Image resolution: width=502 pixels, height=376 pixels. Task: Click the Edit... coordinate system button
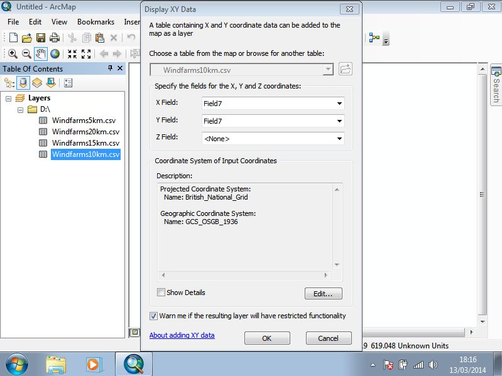324,294
